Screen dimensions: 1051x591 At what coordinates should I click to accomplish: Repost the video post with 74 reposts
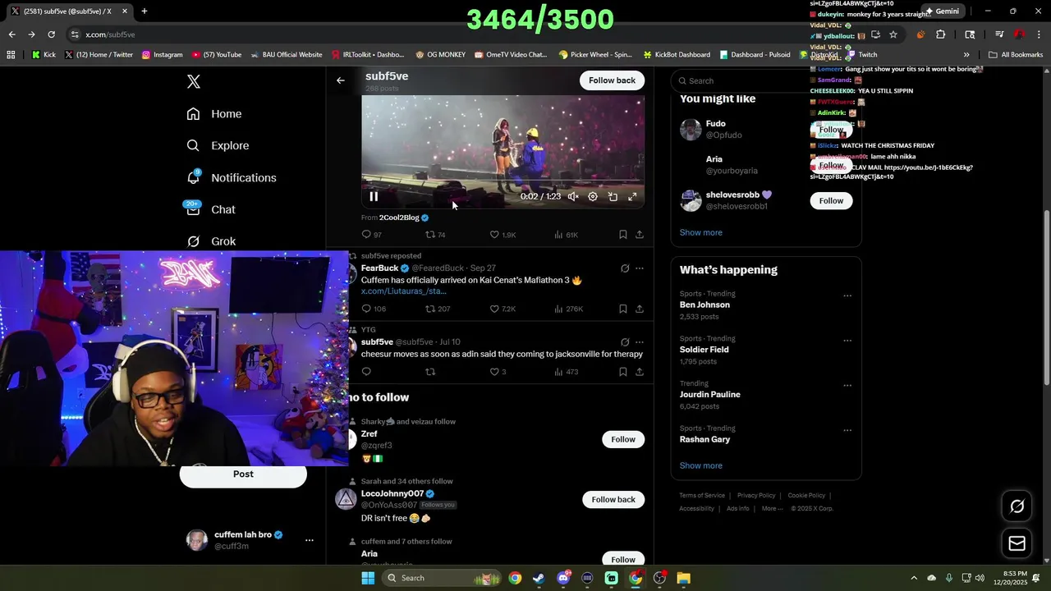(x=435, y=235)
